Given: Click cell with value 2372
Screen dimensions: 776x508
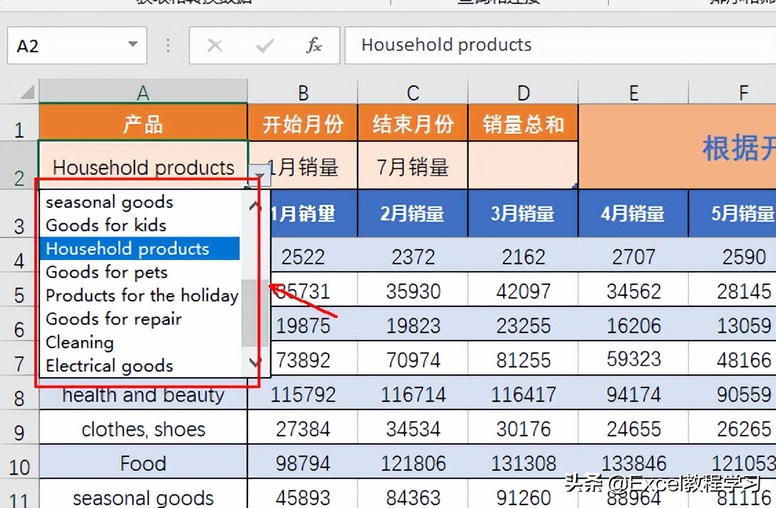Looking at the screenshot, I should click(x=413, y=255).
